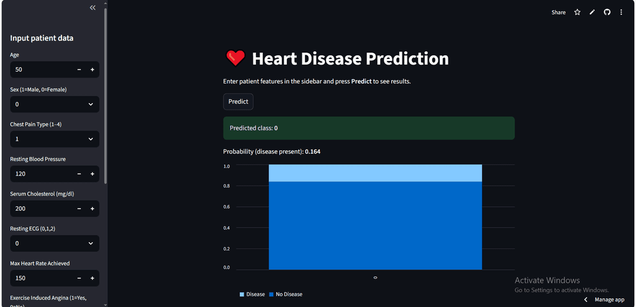The height and width of the screenshot is (307, 636).
Task: Increase Age with the plus button
Action: pos(92,70)
